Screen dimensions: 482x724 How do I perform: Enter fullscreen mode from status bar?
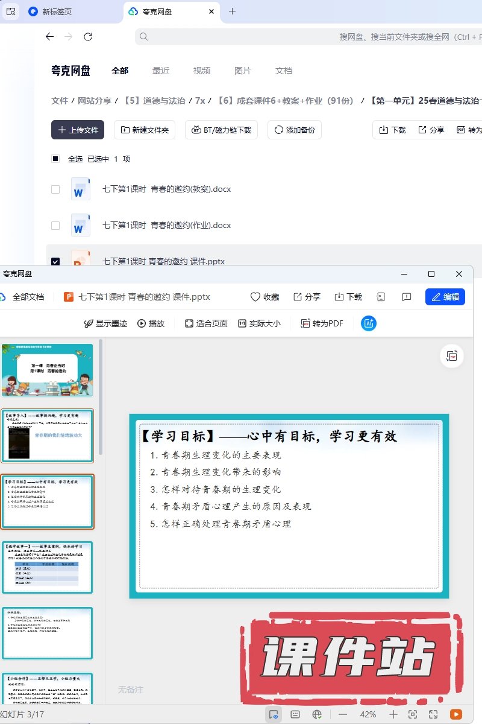[433, 714]
